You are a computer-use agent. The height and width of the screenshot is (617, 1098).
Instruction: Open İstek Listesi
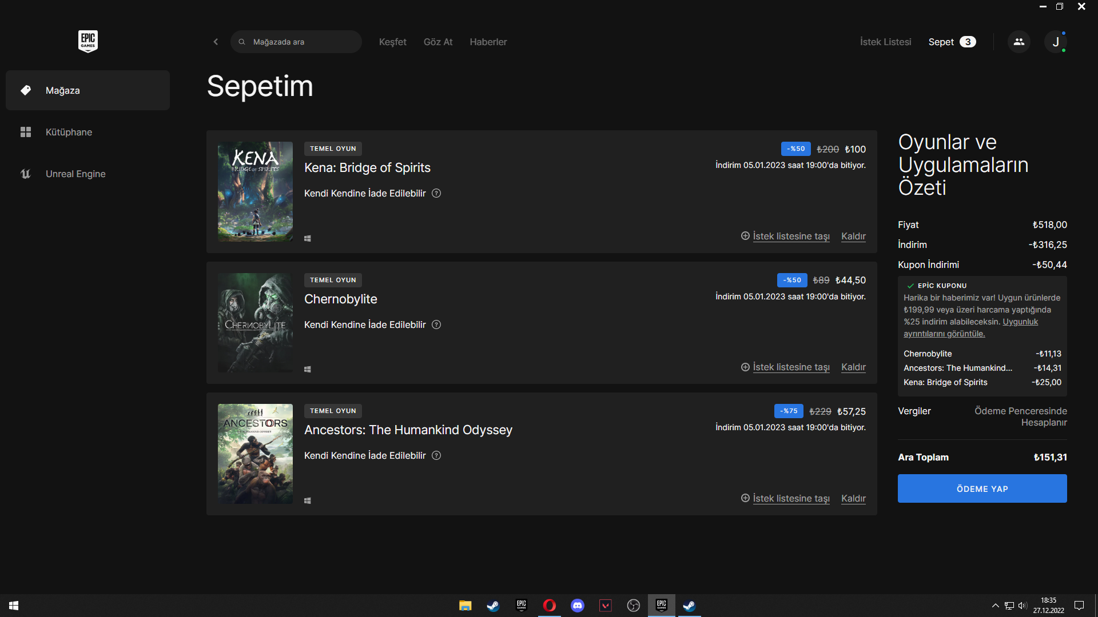886,42
